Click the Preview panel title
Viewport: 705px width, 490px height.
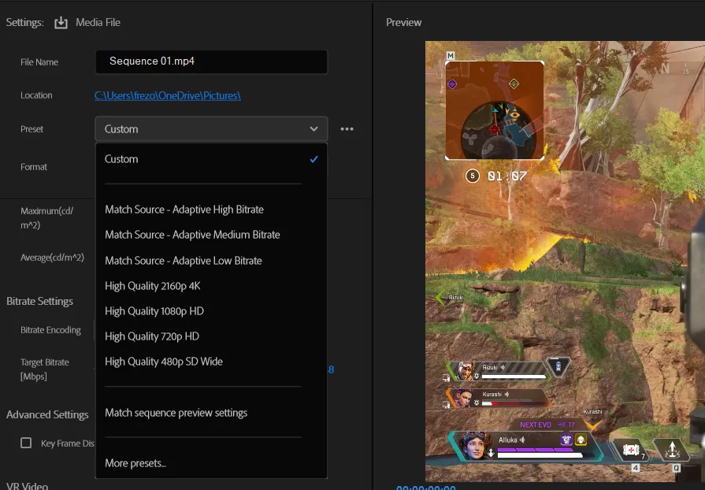click(404, 23)
